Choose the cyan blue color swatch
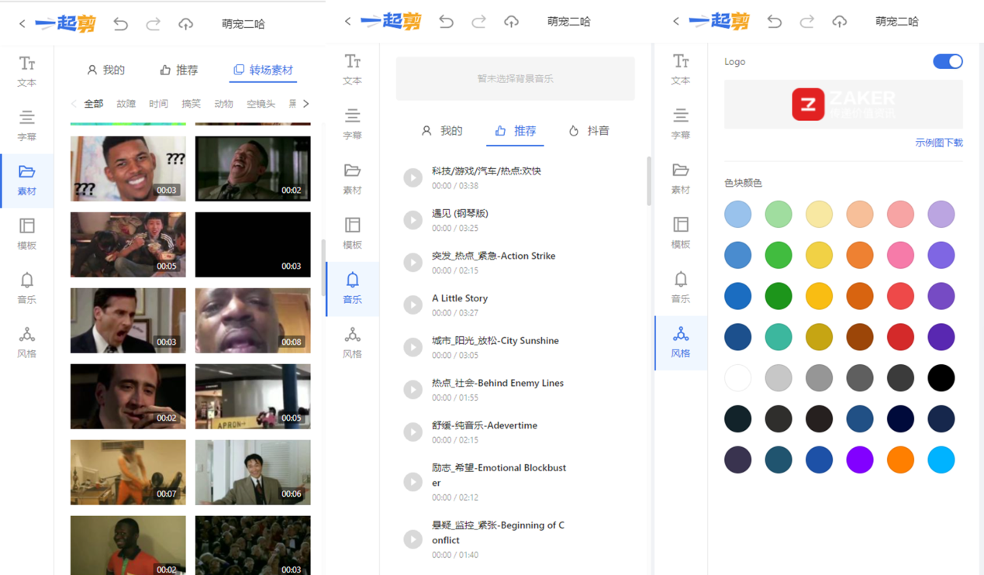This screenshot has width=984, height=575. pos(941,460)
